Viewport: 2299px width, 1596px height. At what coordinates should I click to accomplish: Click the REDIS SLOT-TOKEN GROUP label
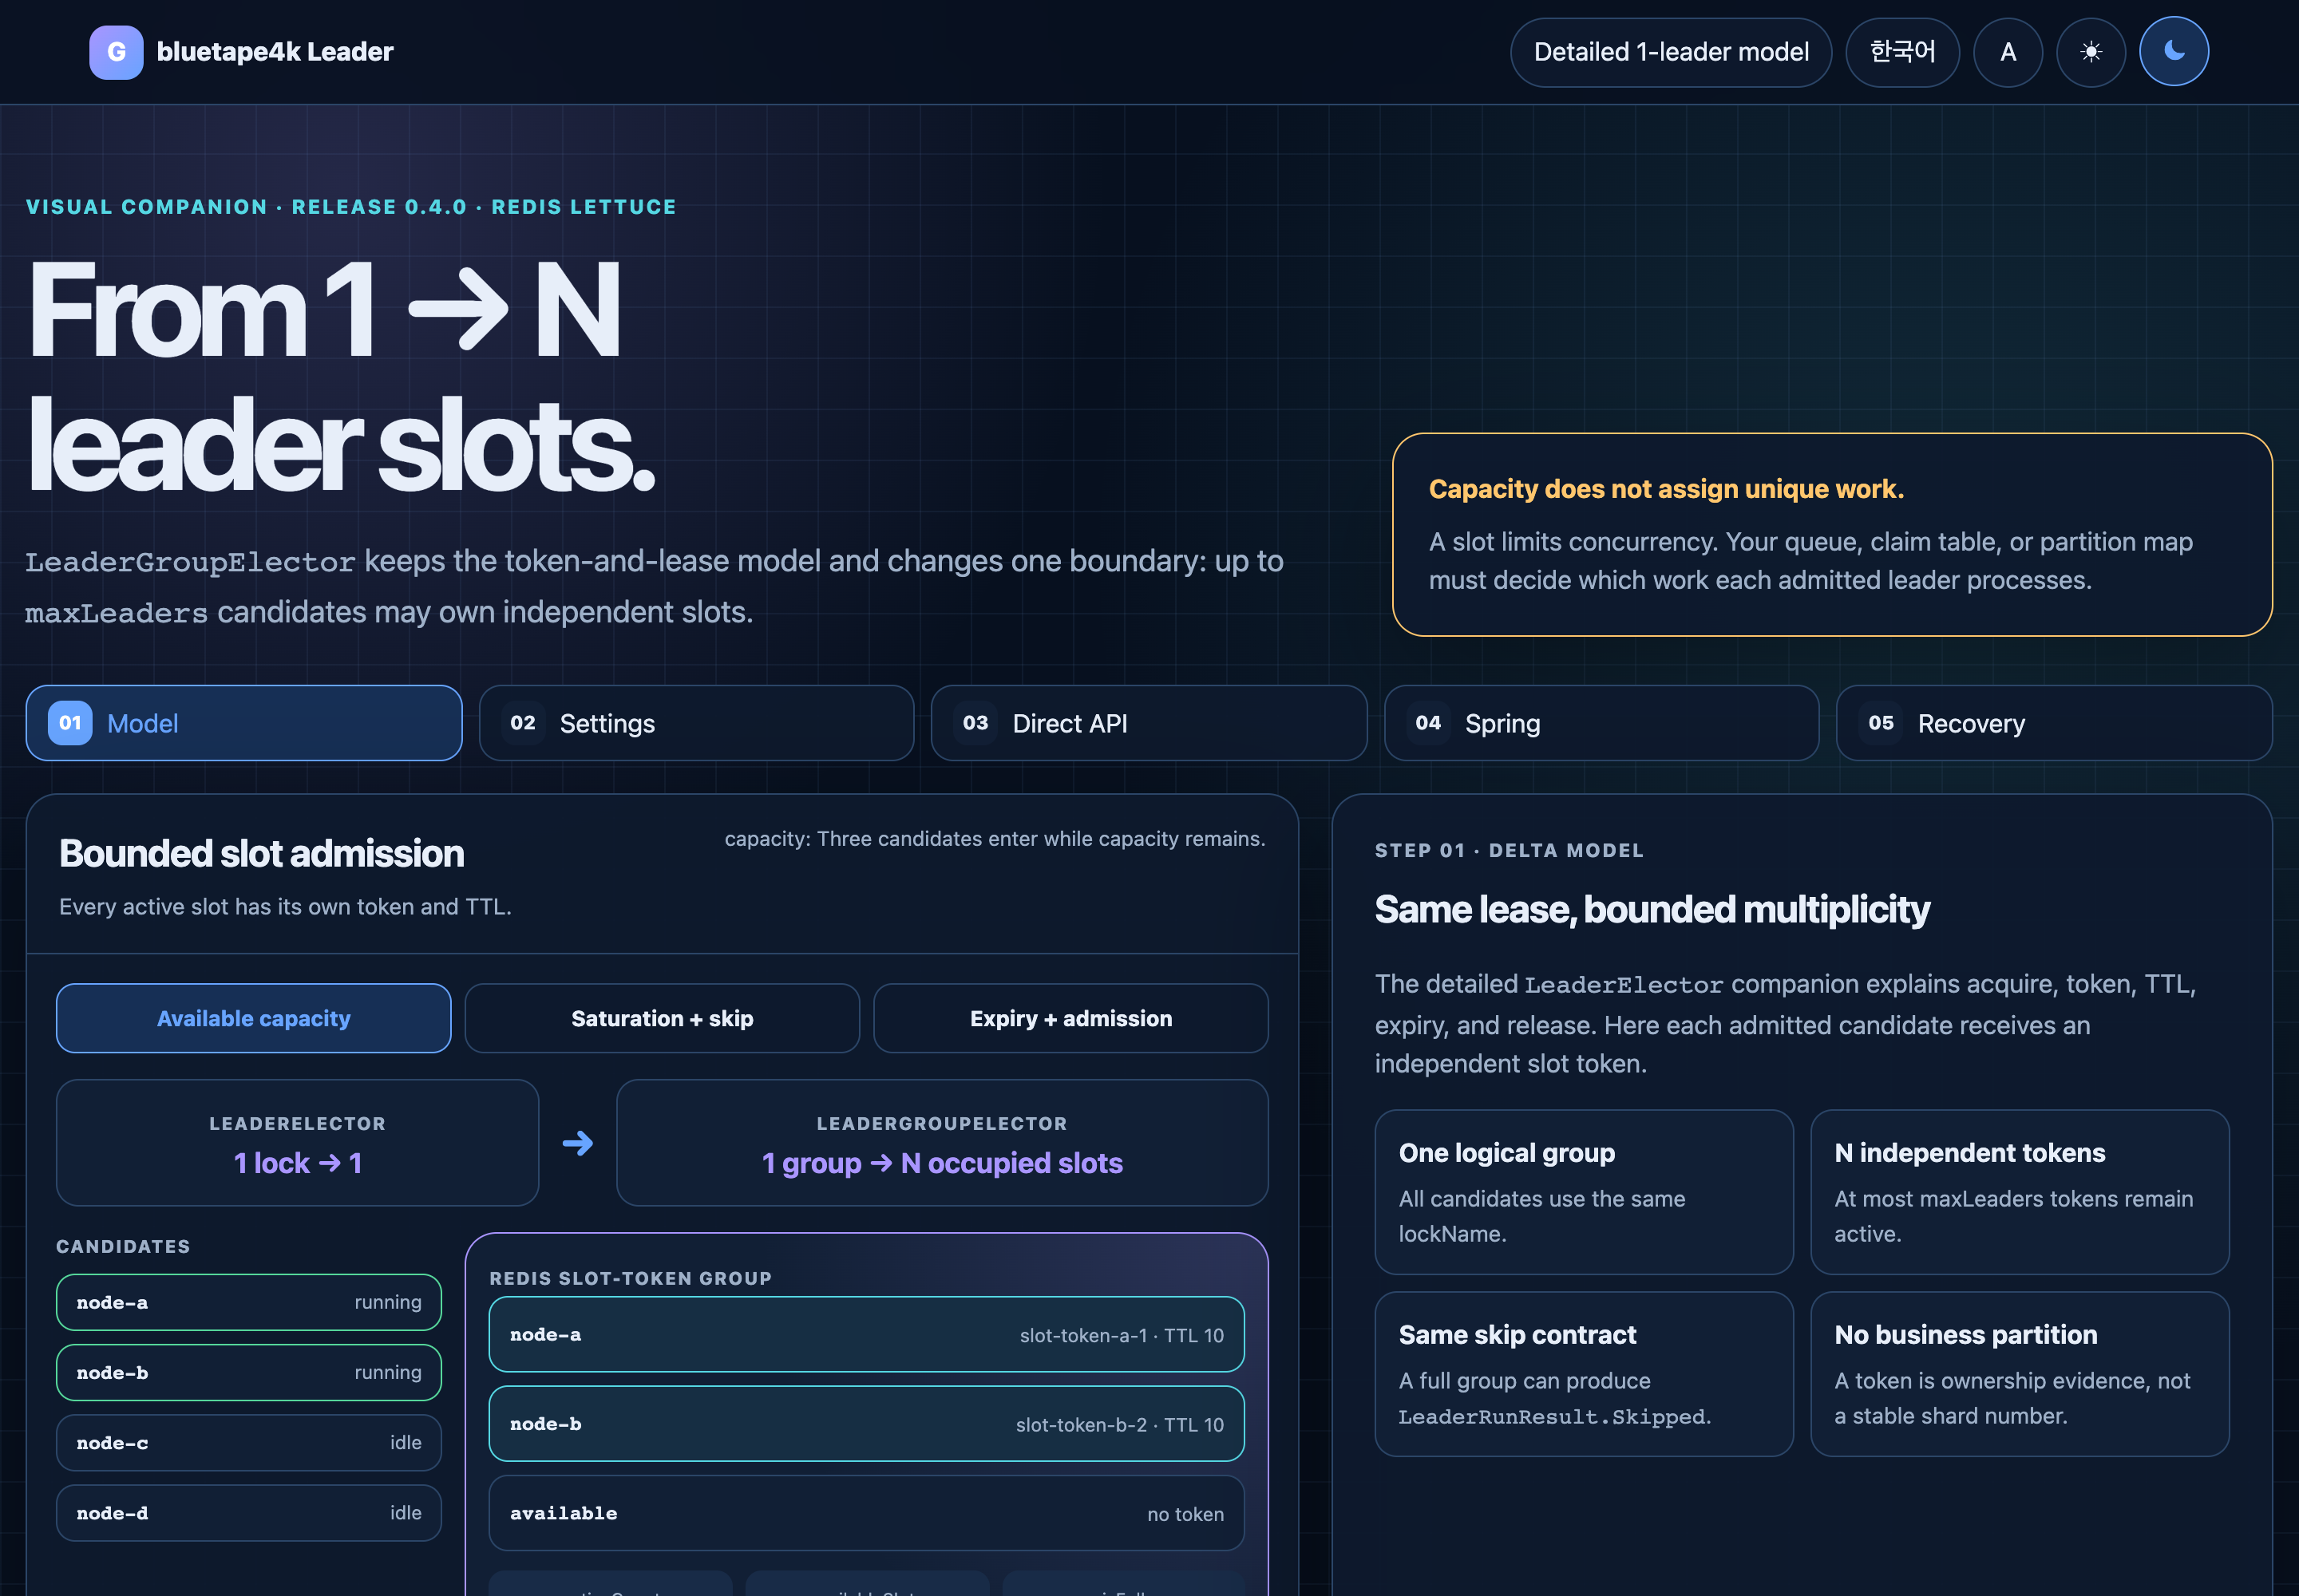631,1278
